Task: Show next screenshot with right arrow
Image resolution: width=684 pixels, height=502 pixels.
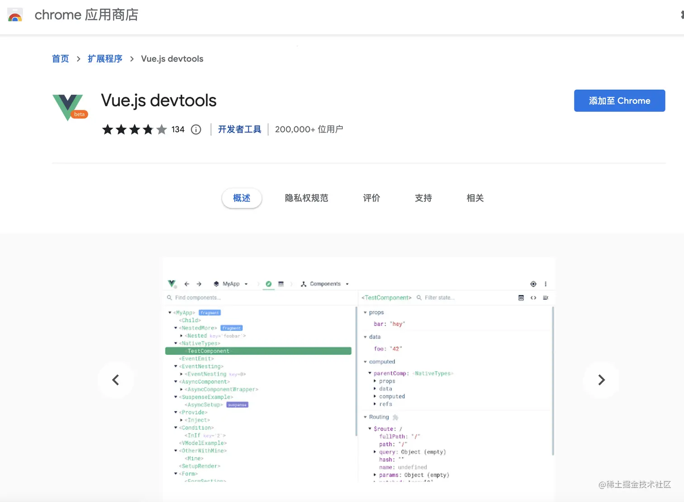Action: tap(601, 380)
